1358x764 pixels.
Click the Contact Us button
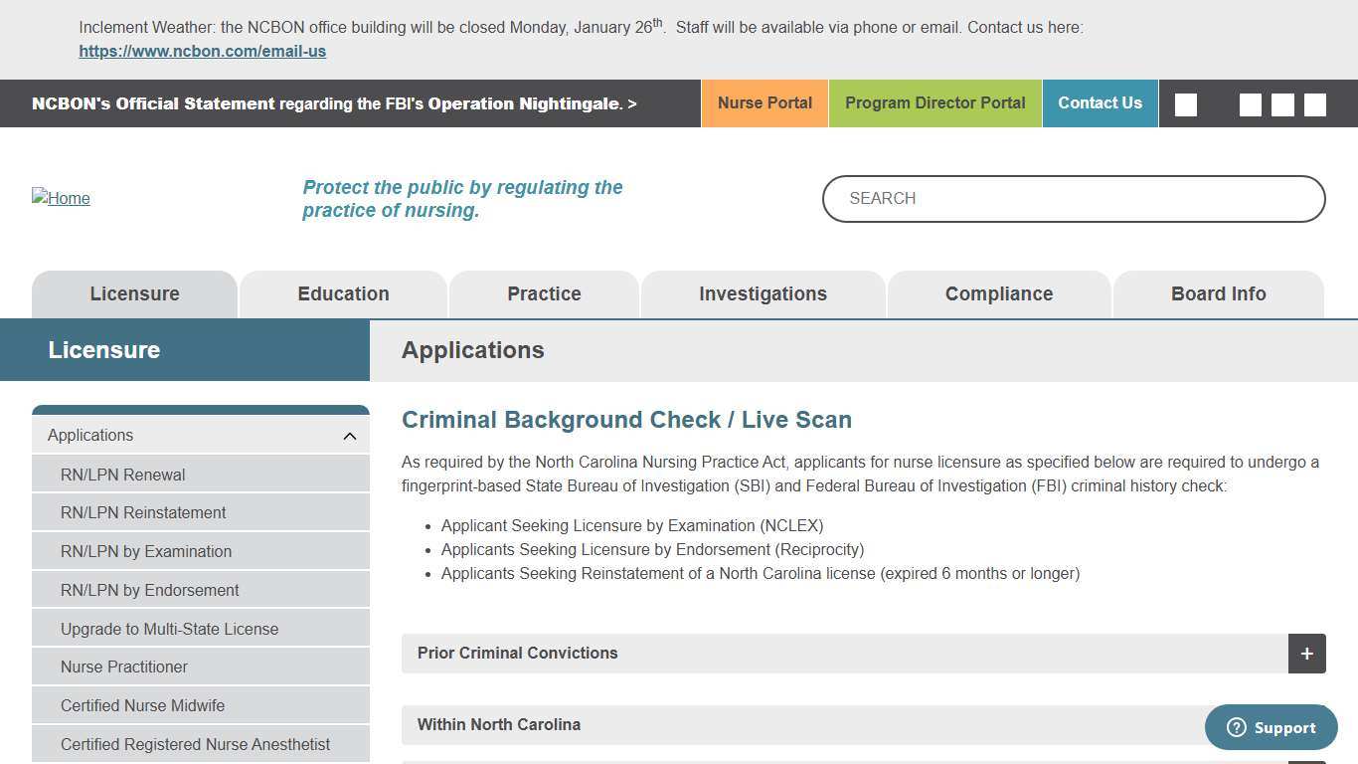coord(1101,102)
